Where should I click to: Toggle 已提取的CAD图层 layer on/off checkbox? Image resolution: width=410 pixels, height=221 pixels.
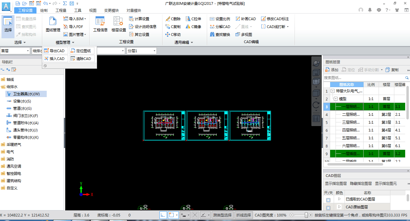click(x=328, y=200)
